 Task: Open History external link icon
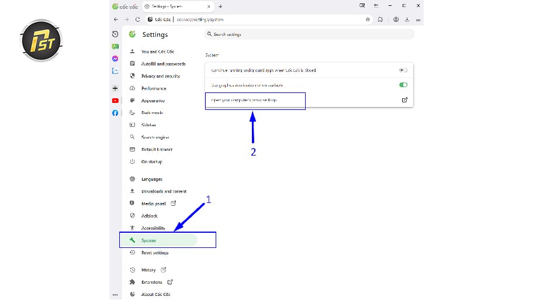[x=163, y=270]
